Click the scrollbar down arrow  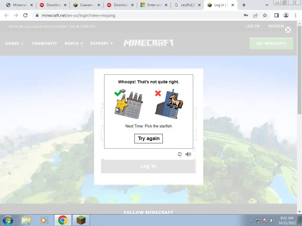300,212
